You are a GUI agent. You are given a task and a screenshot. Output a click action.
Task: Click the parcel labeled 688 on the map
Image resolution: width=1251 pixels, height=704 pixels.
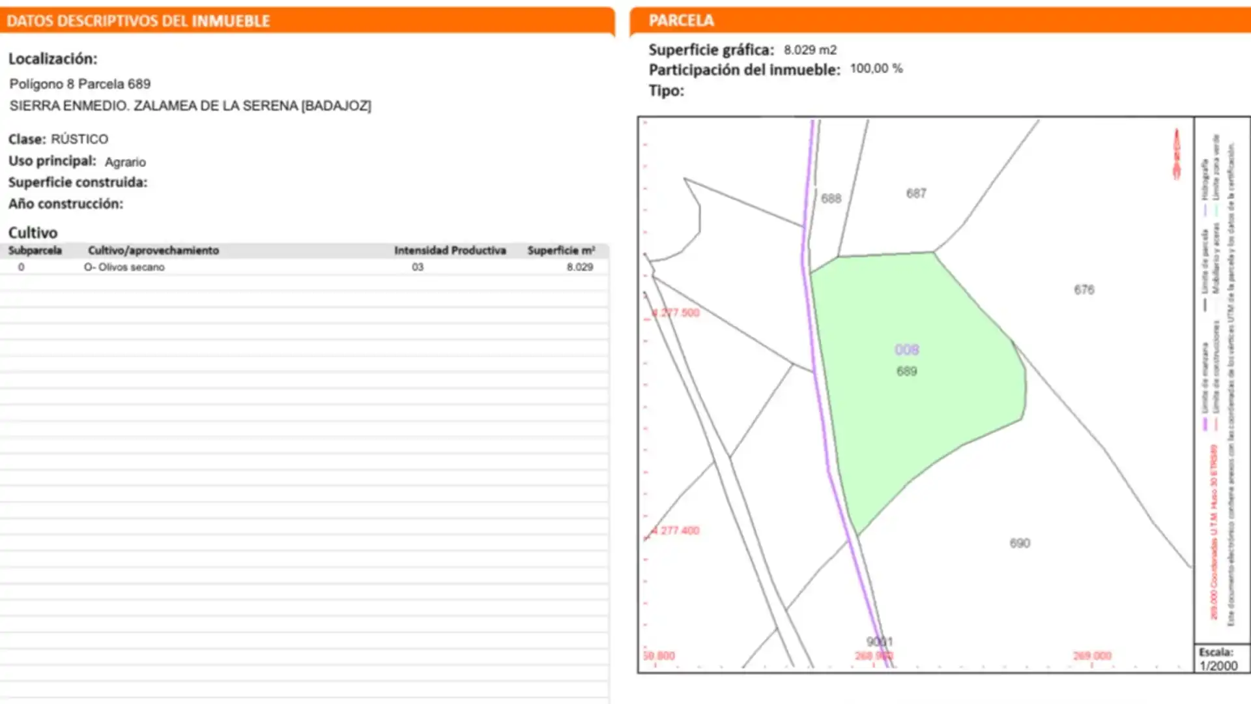[833, 198]
